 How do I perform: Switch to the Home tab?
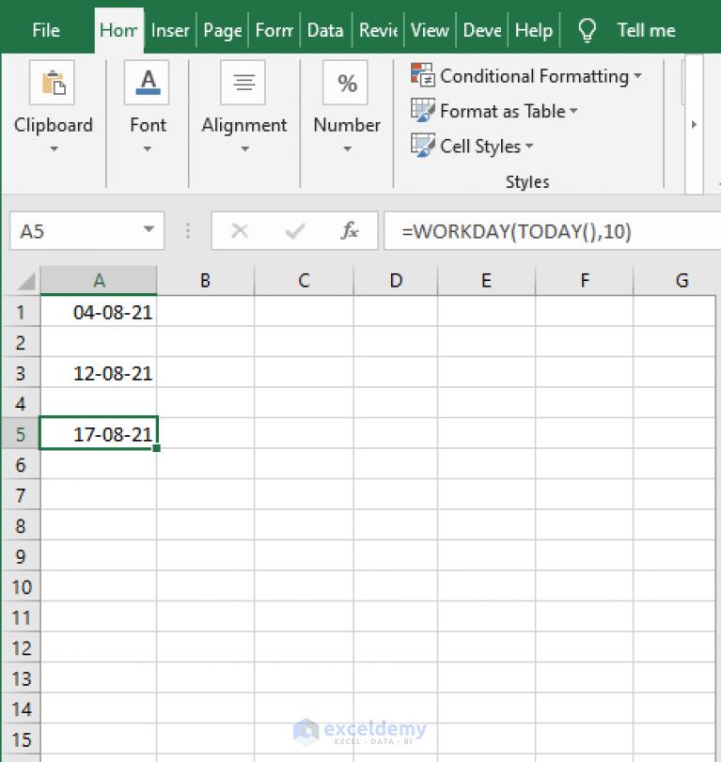[118, 30]
